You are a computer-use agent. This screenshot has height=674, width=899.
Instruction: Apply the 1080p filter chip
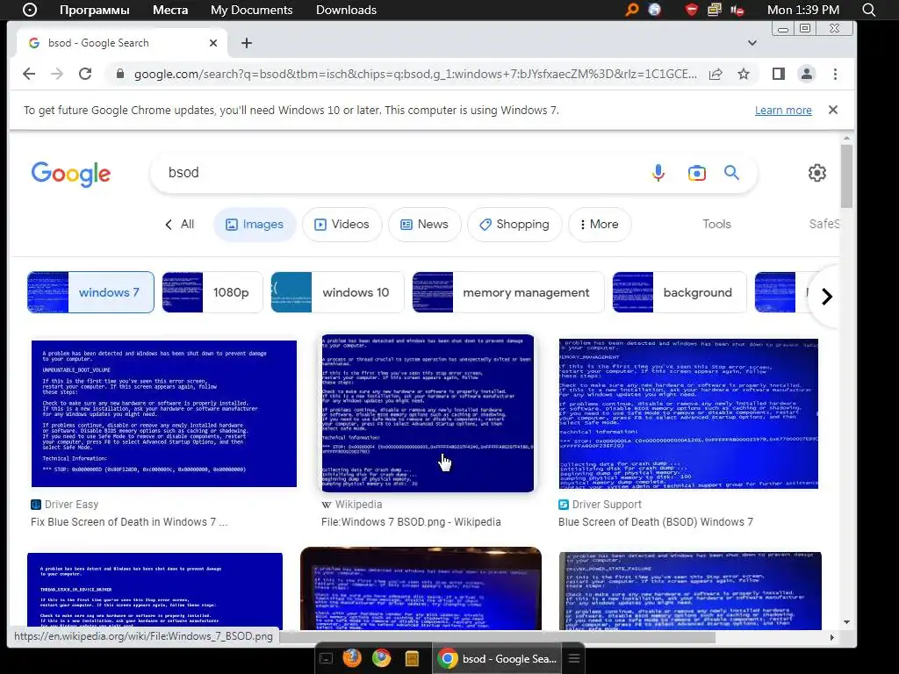[x=212, y=292]
